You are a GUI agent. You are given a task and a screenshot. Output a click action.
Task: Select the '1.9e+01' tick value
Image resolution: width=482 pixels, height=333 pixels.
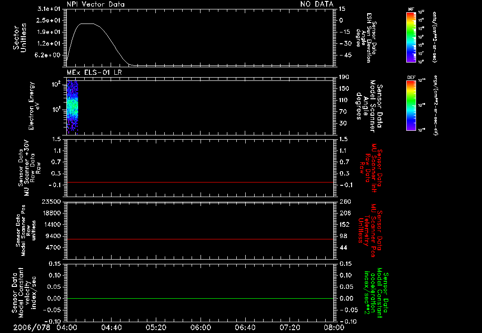[x=49, y=32]
